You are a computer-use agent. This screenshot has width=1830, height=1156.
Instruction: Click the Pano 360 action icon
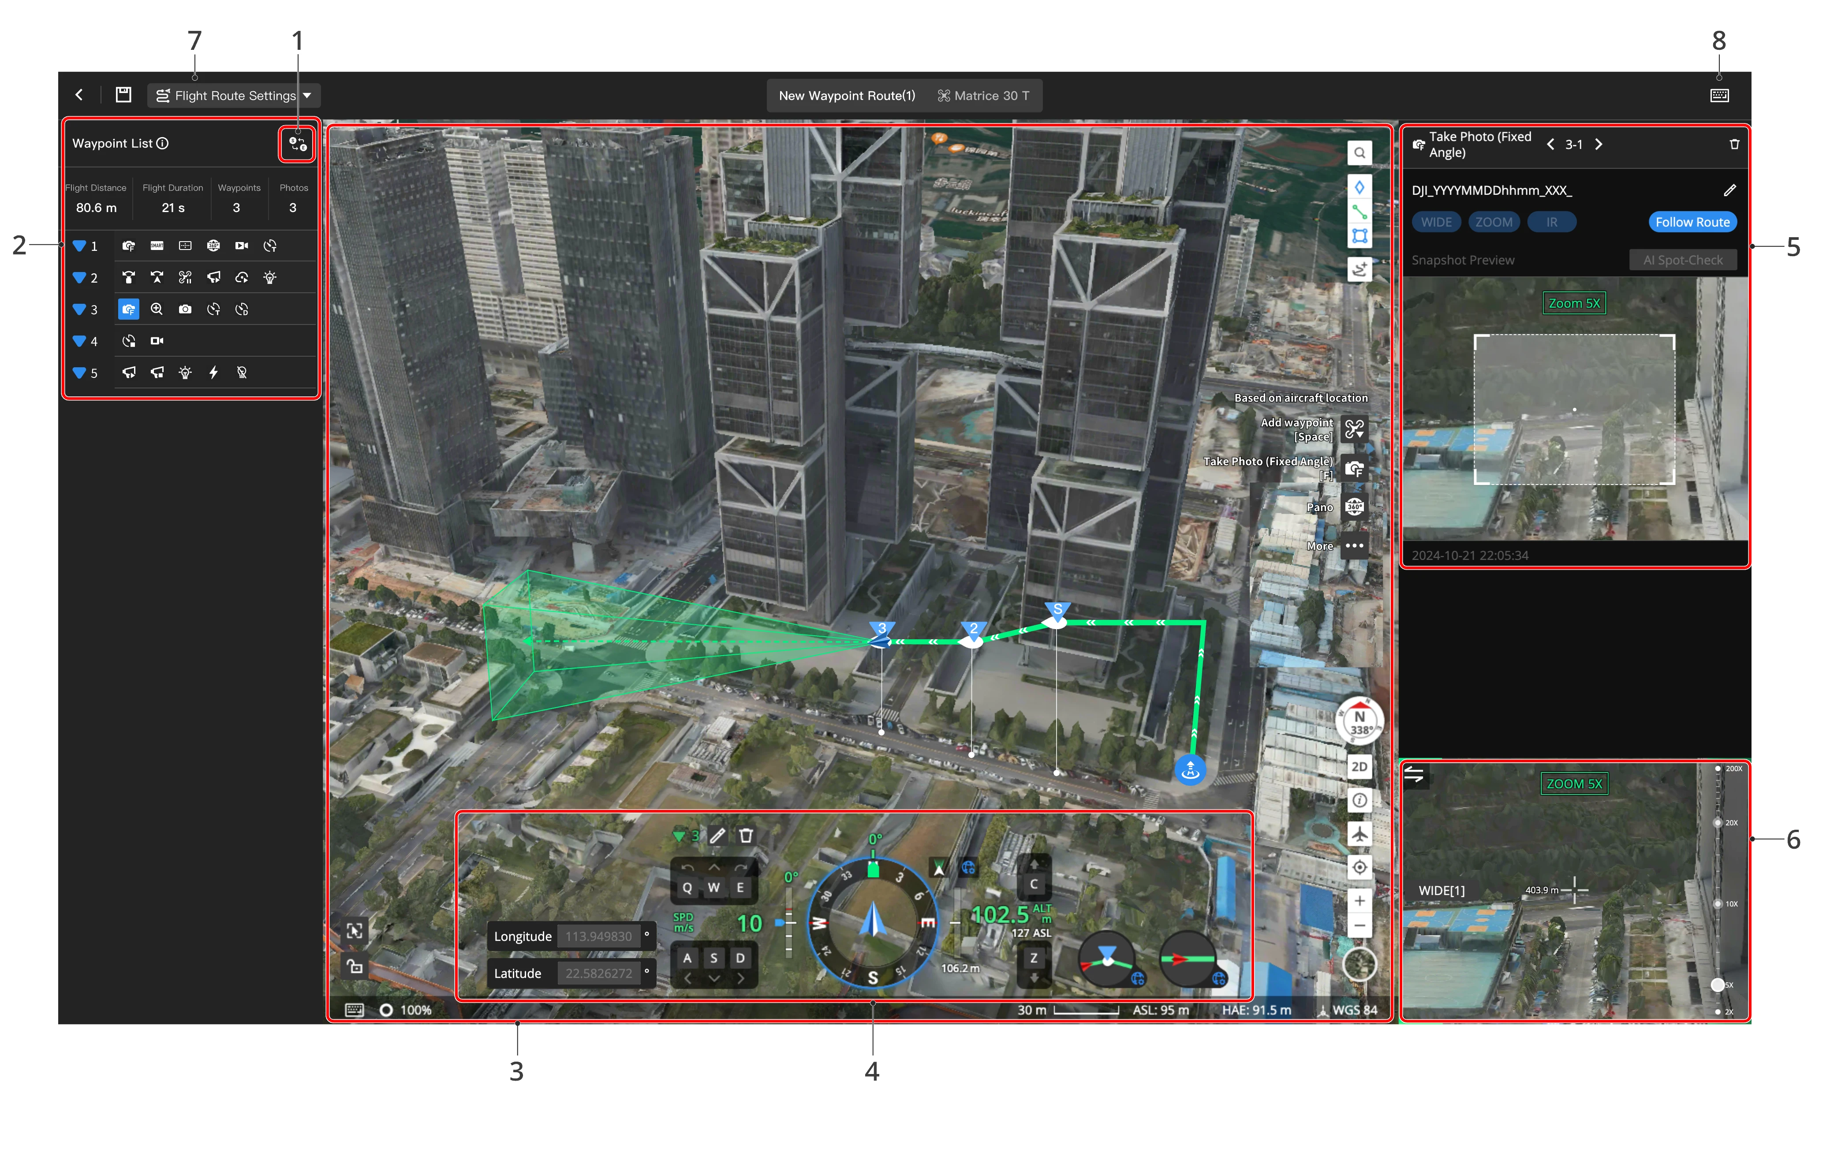point(1354,507)
